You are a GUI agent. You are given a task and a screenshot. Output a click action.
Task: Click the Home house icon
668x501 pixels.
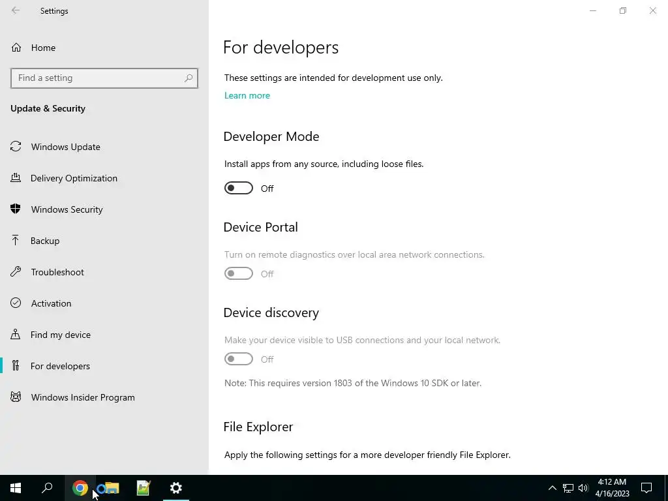click(x=16, y=47)
